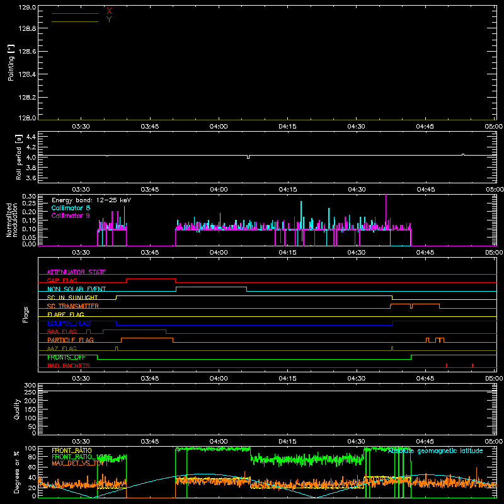Image resolution: width=504 pixels, height=504 pixels.
Task: Click the 04:45 tick under Pointing panel
Action: pyautogui.click(x=425, y=127)
